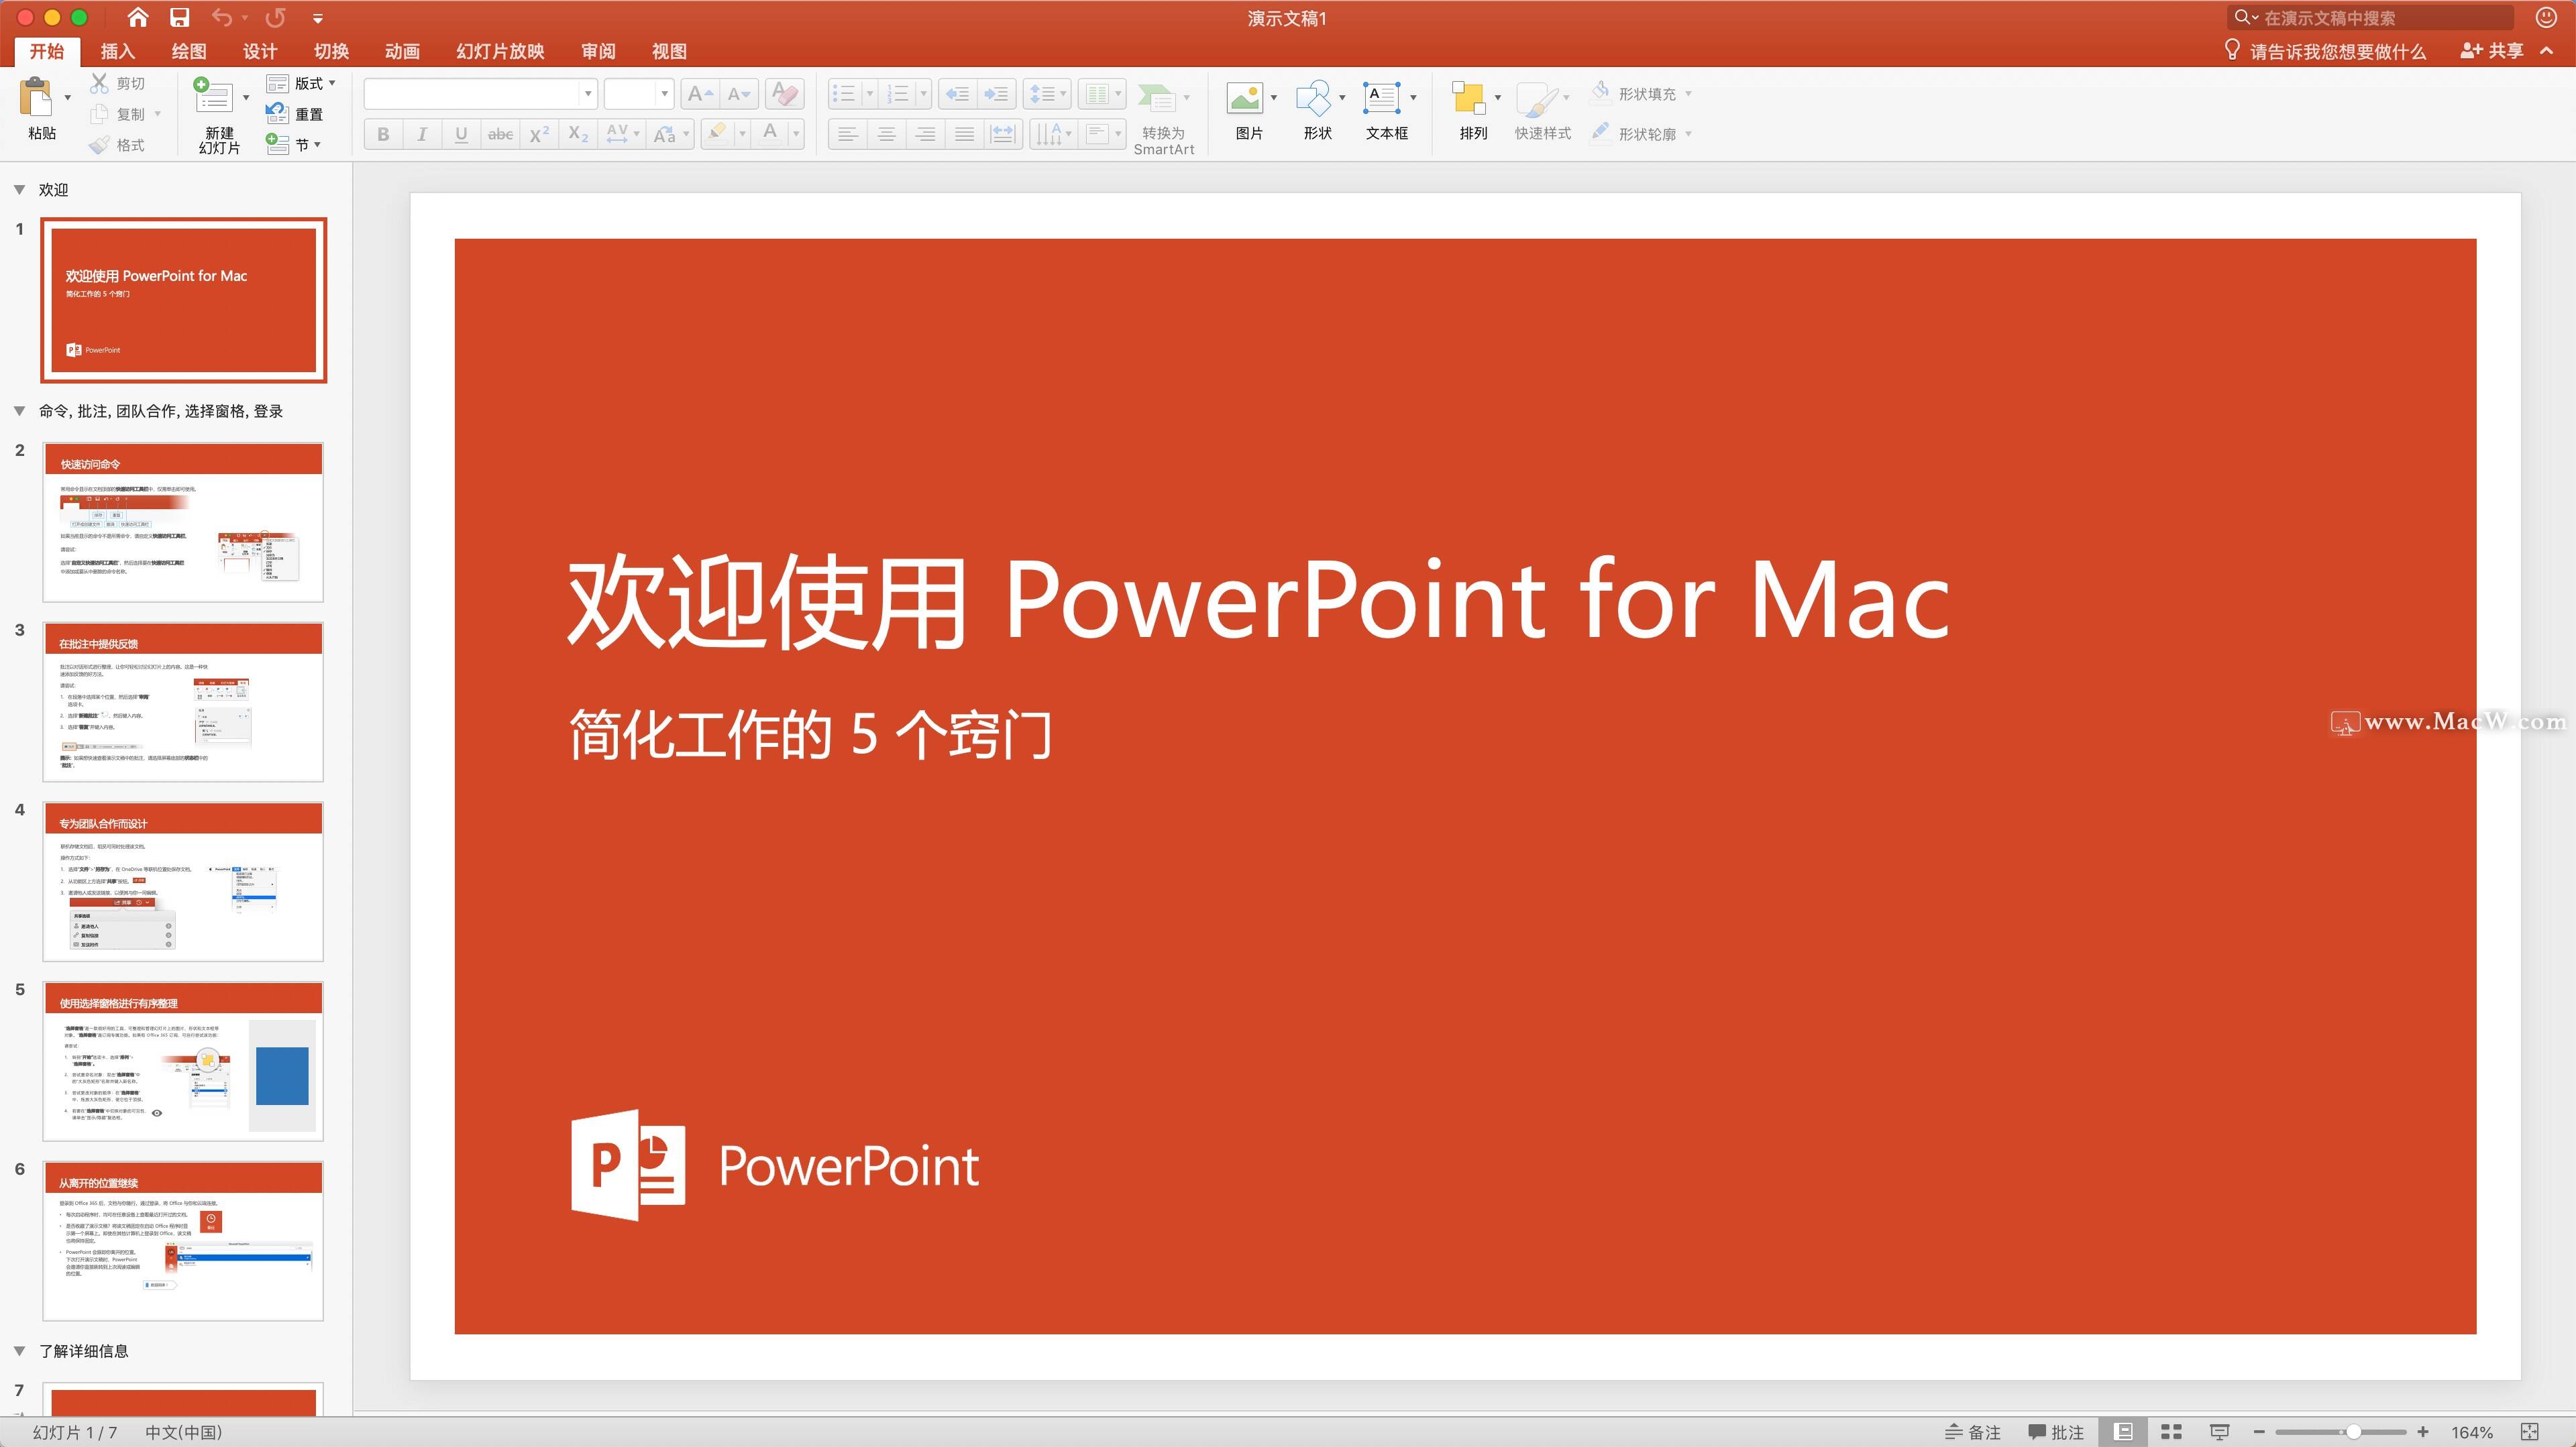Collapse the 命令, 批注 section
This screenshot has height=1447, width=2576.
(x=19, y=411)
